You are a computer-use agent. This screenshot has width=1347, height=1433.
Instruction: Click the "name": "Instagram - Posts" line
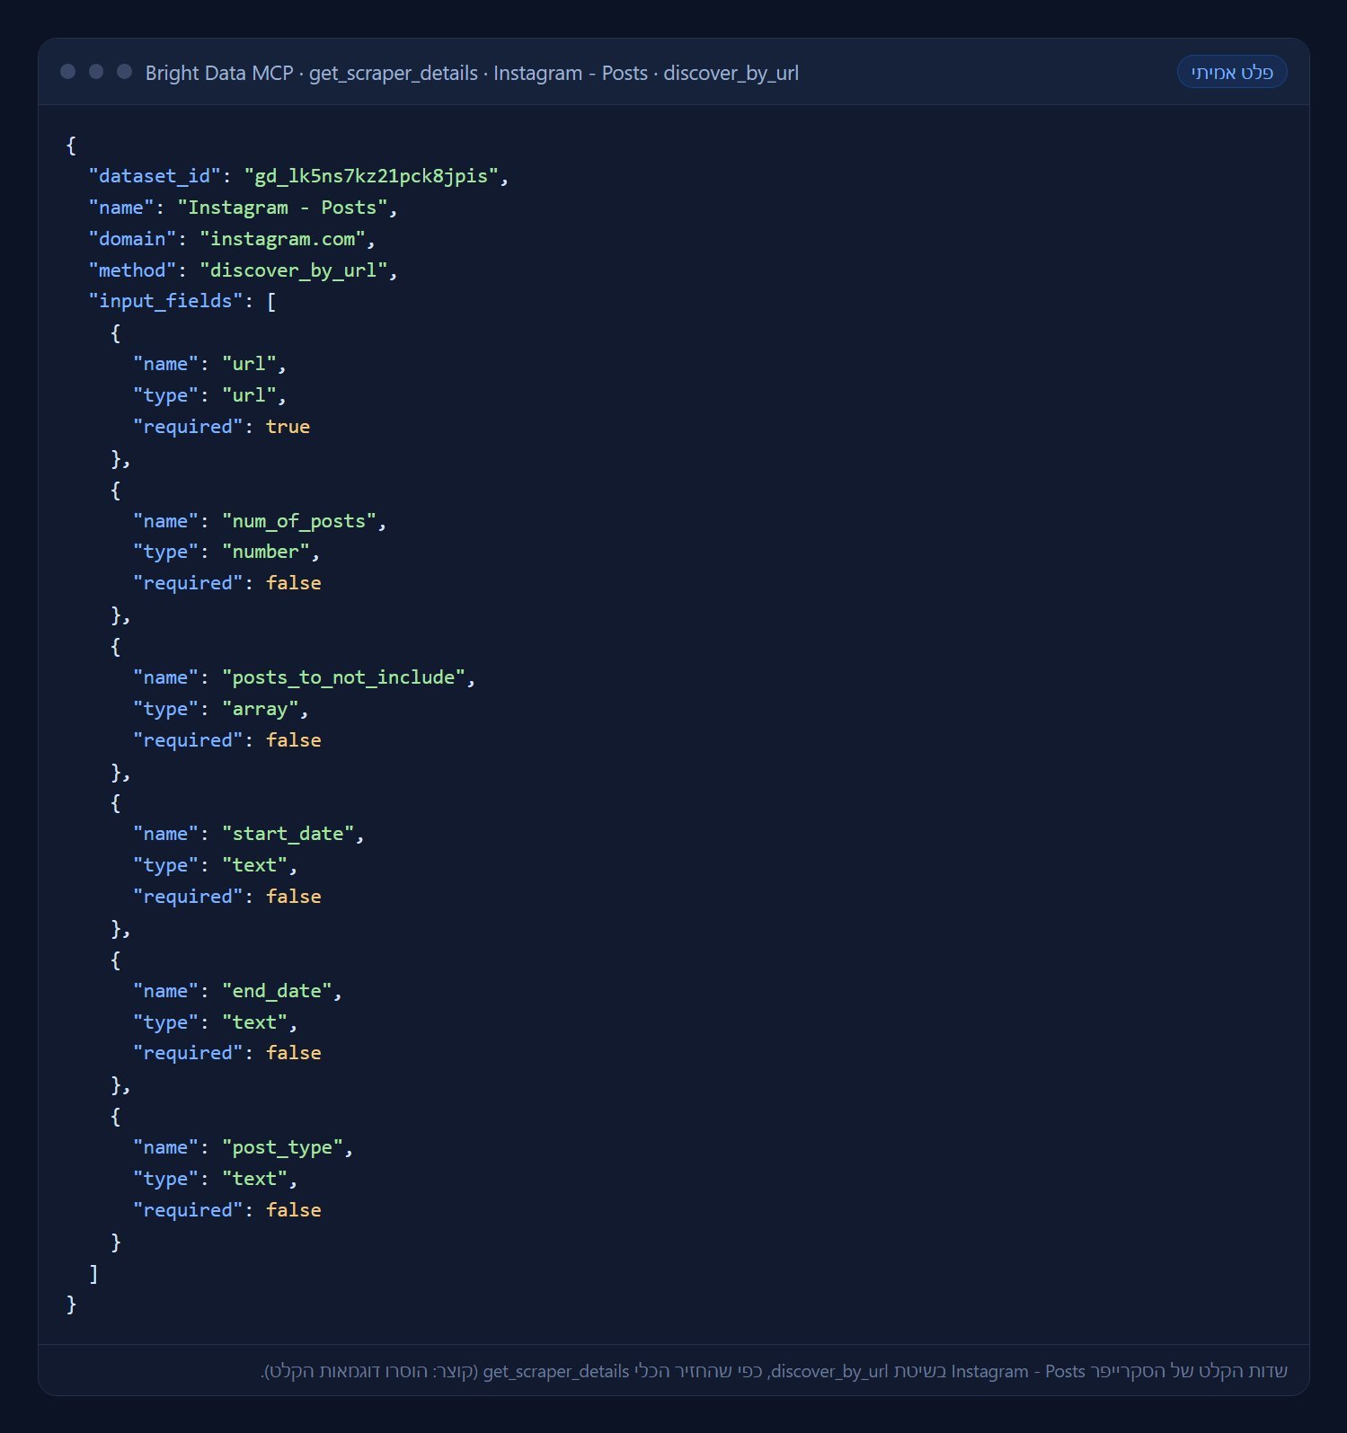pos(243,208)
